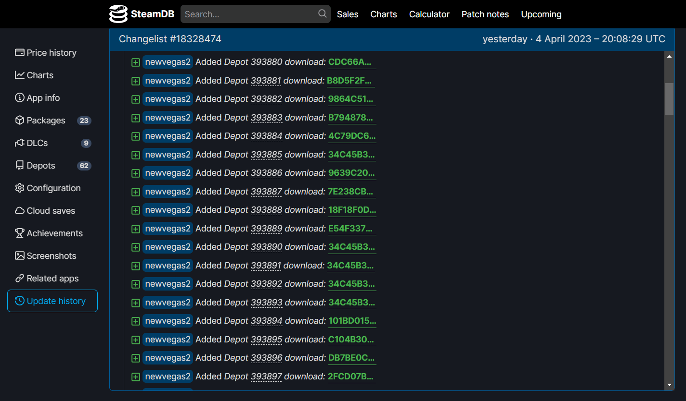
Task: Open depot link 393890
Action: click(x=267, y=247)
